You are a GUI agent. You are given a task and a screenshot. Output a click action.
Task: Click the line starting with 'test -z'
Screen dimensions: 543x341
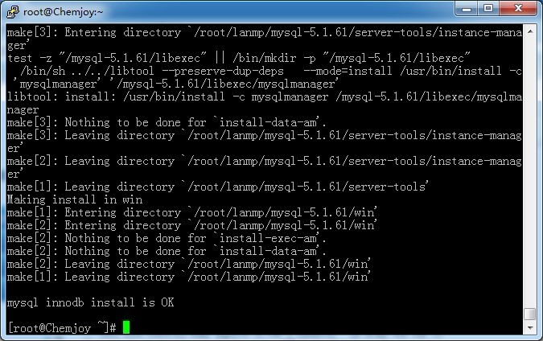click(x=238, y=58)
